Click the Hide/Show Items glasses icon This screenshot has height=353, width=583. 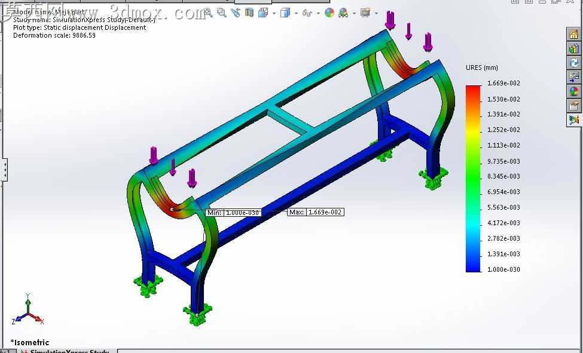307,13
